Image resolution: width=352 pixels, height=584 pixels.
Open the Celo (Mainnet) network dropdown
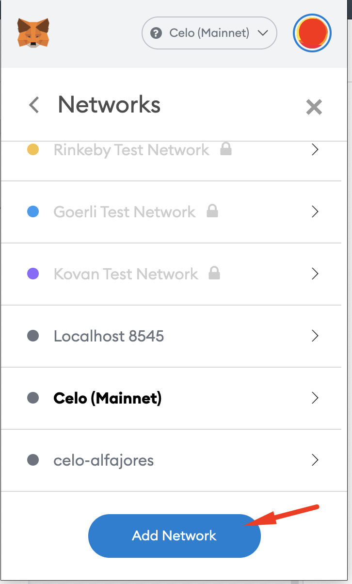[x=209, y=33]
